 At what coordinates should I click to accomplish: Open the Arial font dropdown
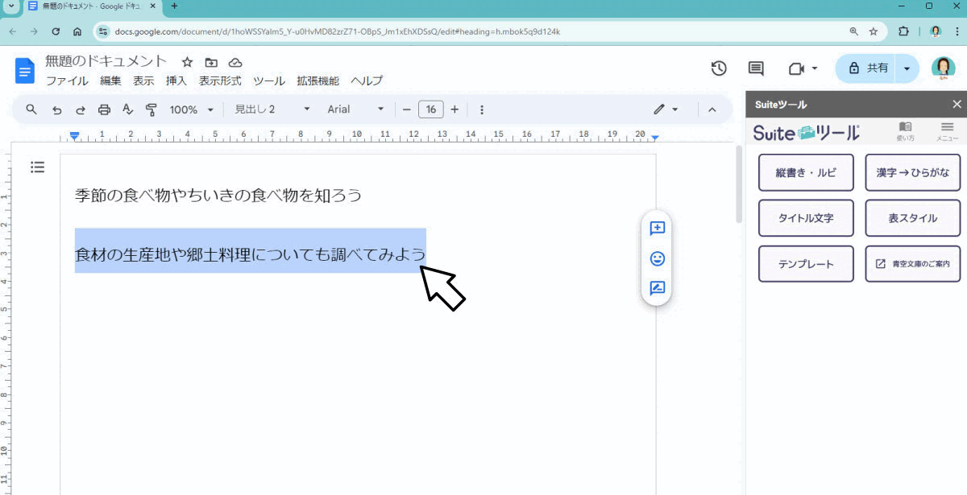[356, 109]
